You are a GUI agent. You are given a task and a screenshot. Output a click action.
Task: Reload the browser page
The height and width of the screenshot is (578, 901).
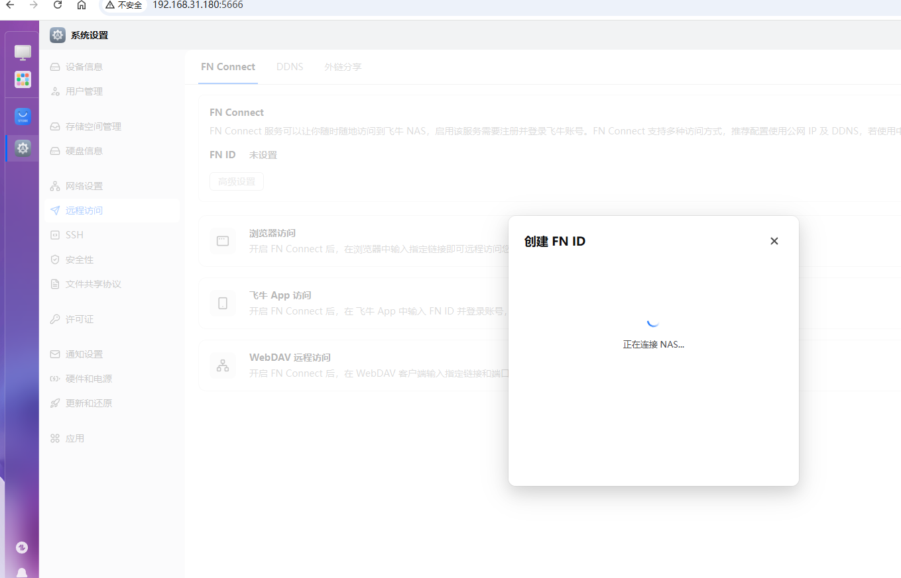(58, 5)
